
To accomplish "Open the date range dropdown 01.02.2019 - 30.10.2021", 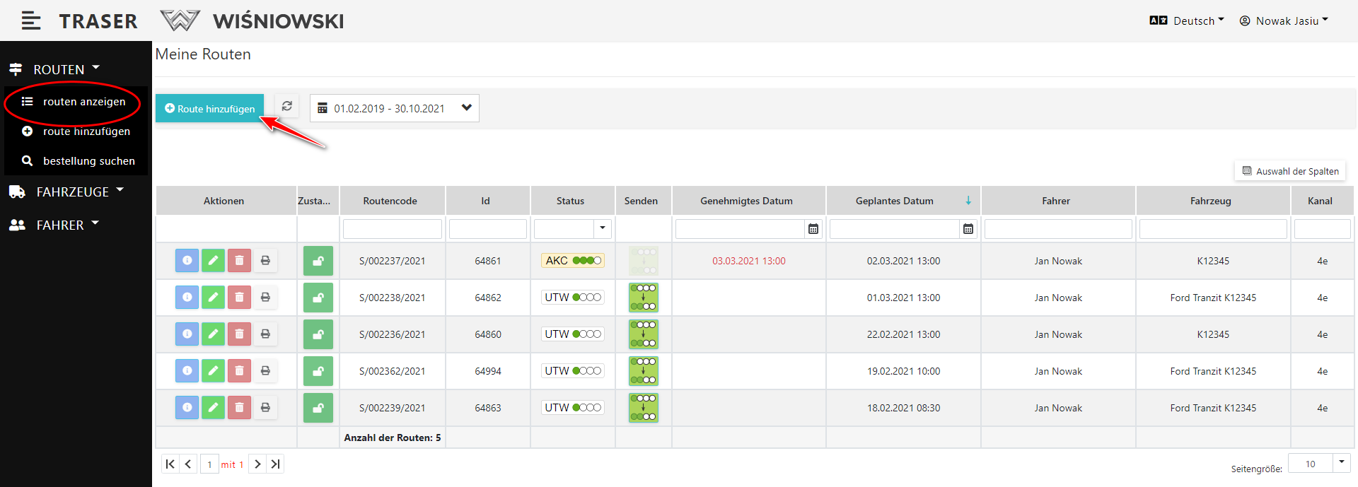I will pyautogui.click(x=395, y=108).
